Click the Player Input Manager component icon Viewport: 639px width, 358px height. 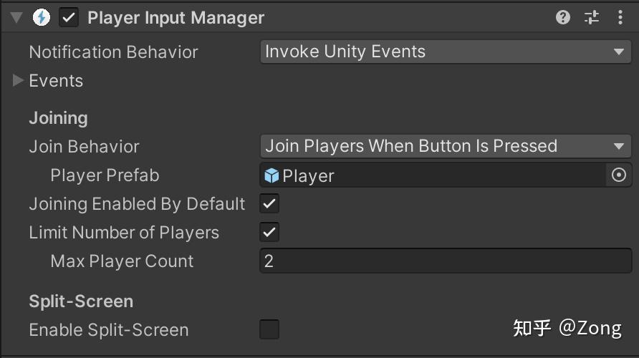tap(42, 18)
